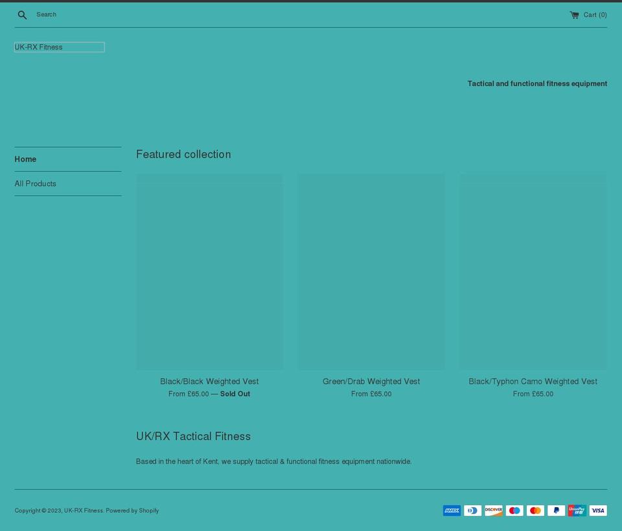The image size is (622, 531).
Task: Click the American Express payment icon
Action: [452, 510]
